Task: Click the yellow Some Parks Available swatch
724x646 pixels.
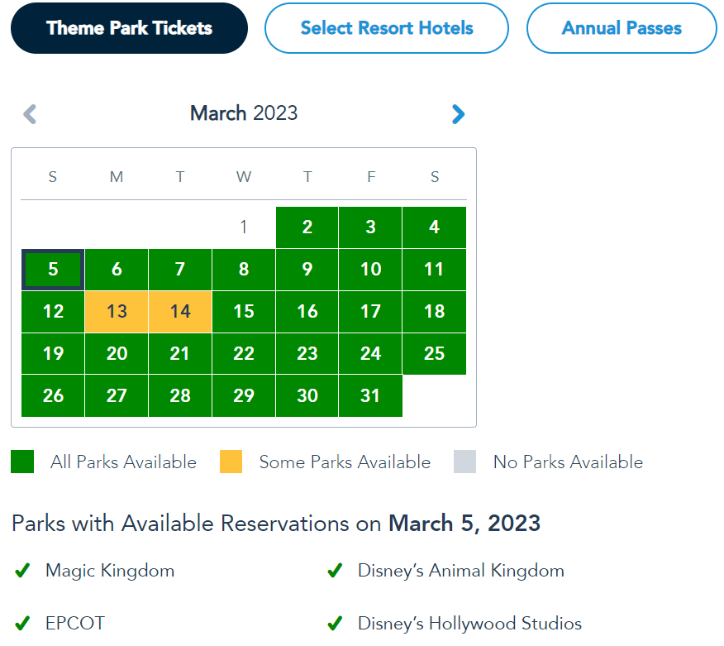Action: (231, 462)
